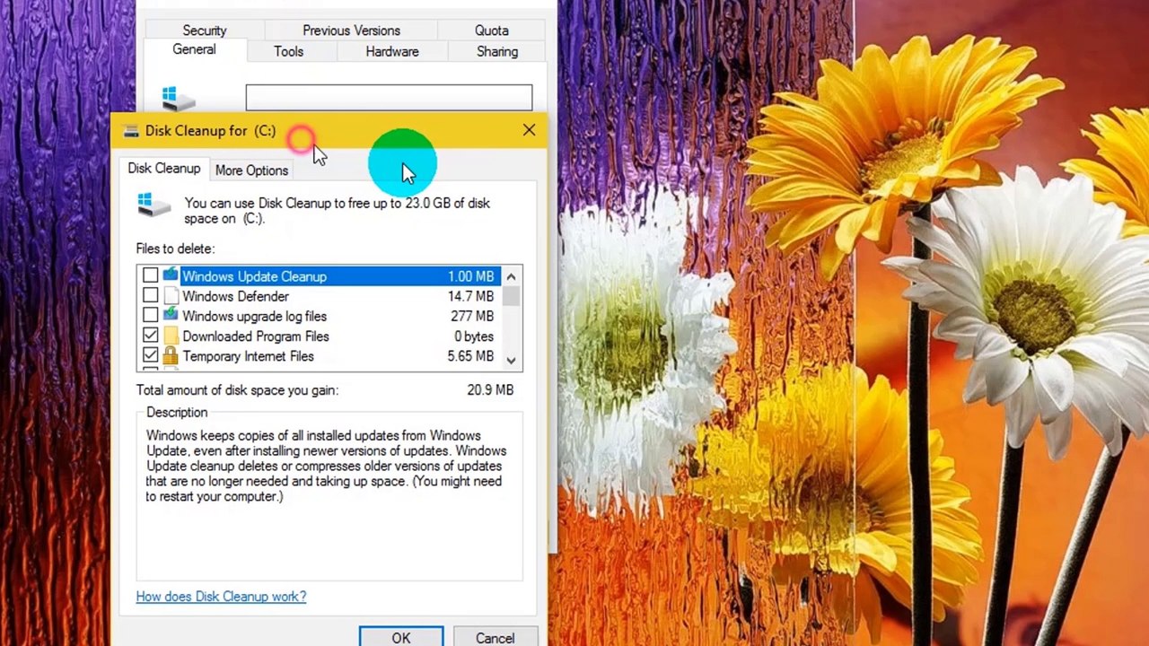Open the More Options tab

coord(251,170)
